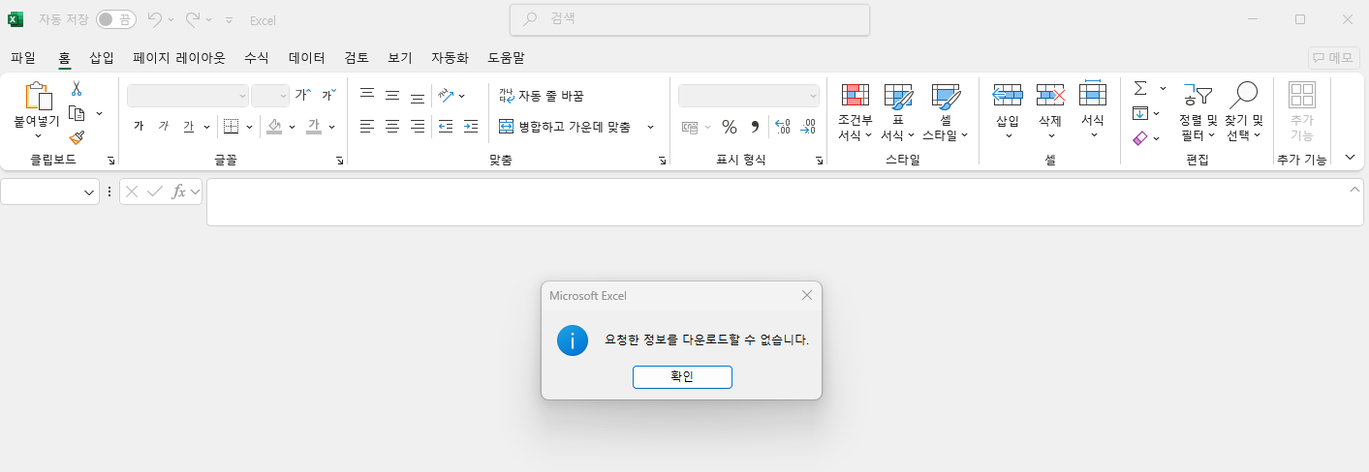The width and height of the screenshot is (1369, 472).
Task: Open the 도움말 tab
Action: (506, 58)
